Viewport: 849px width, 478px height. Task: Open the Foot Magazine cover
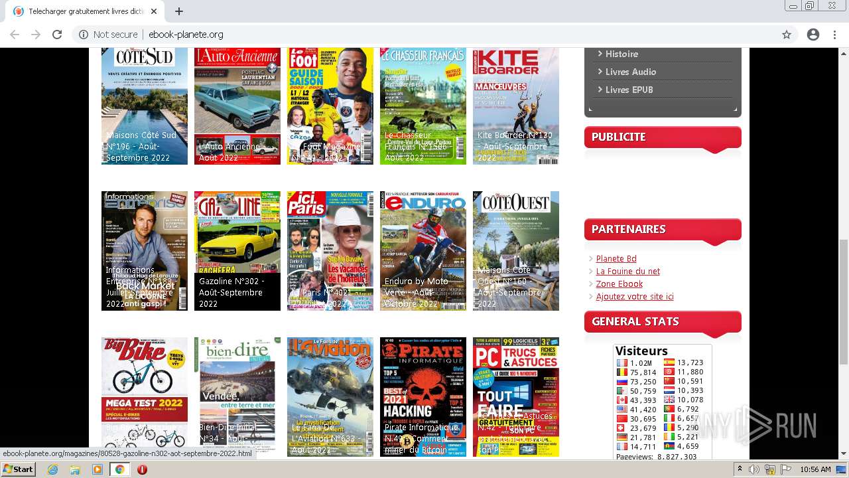(330, 106)
